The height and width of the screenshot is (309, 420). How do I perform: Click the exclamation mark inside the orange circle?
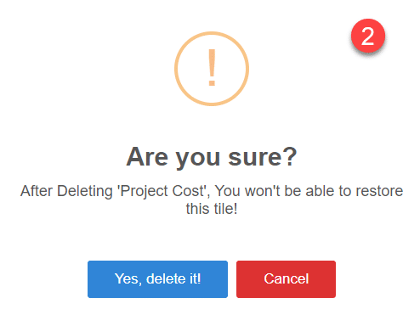(212, 68)
